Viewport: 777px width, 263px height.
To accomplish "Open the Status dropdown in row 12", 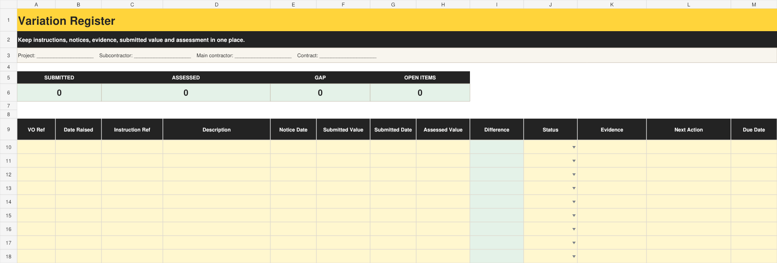I will tap(574, 175).
